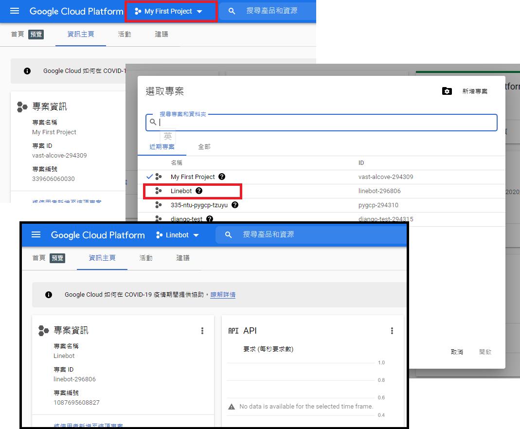
Task: Switch to 活動 tab in Linebot window
Action: point(146,258)
